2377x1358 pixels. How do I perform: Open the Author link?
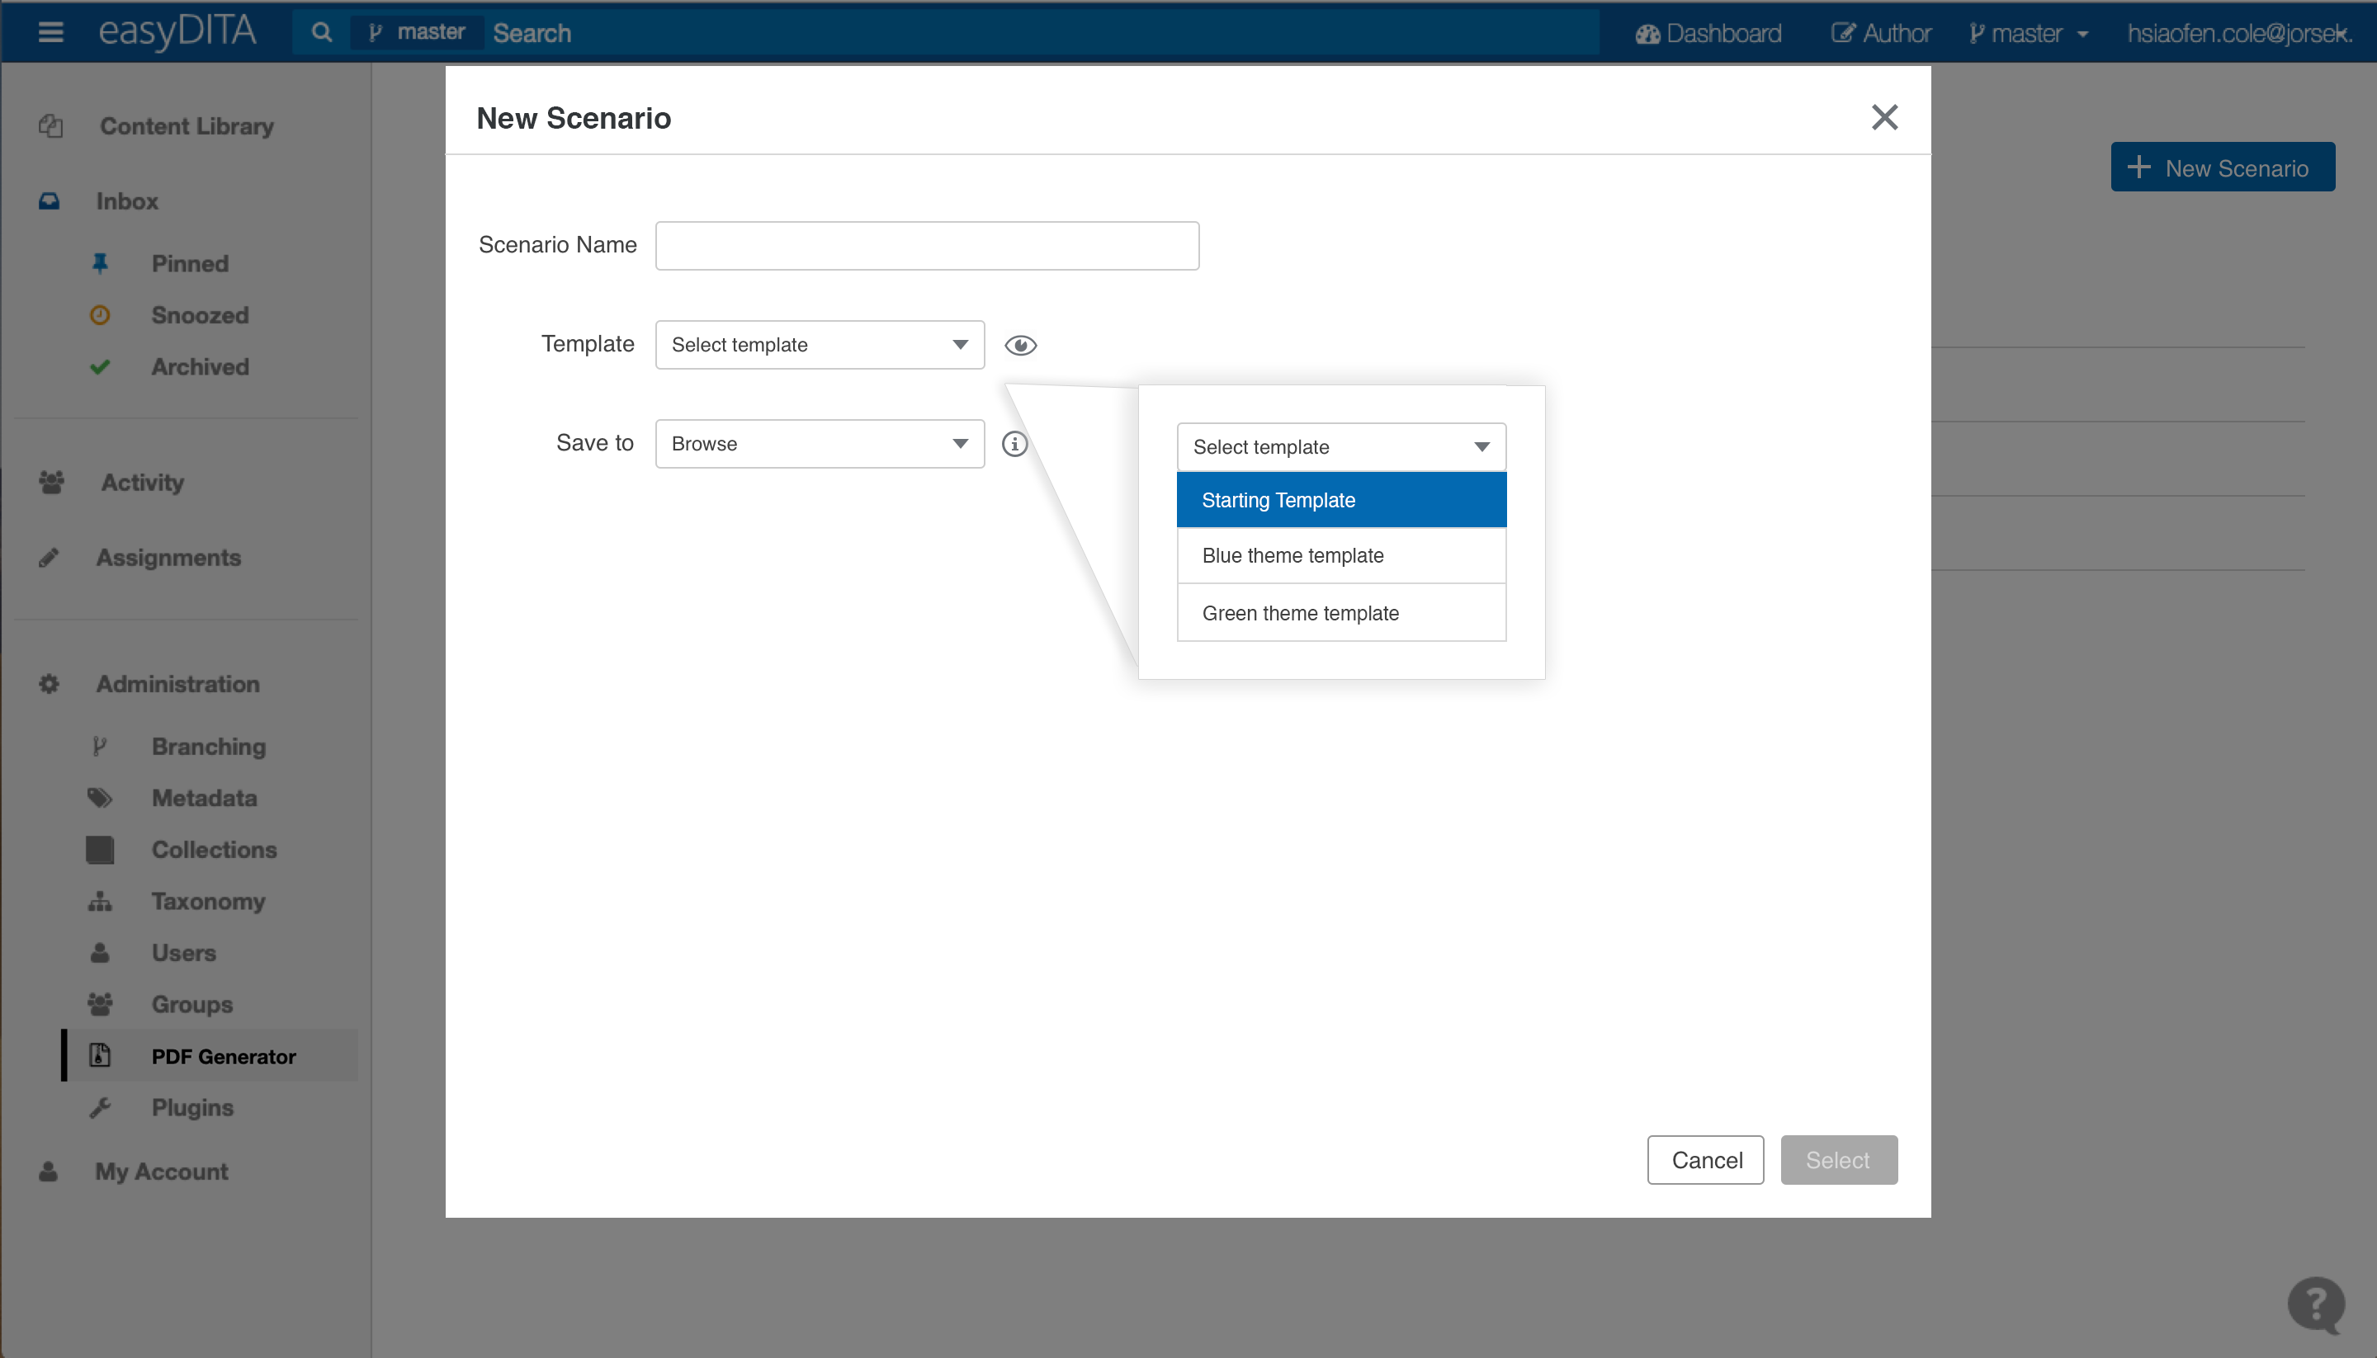tap(1881, 34)
